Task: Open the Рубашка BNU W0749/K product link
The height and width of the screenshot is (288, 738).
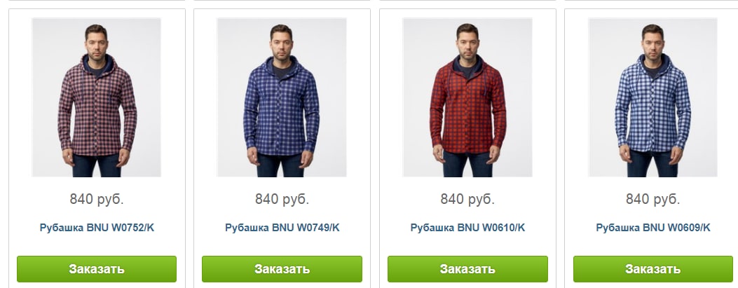Action: click(x=282, y=228)
